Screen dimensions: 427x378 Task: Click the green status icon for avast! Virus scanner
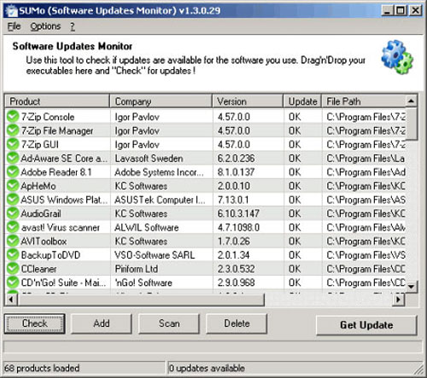coord(13,227)
